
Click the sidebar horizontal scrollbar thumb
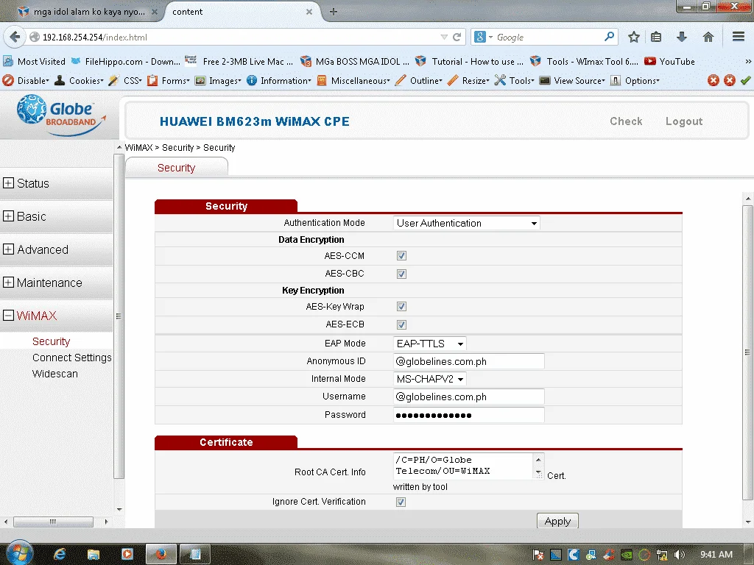point(53,522)
